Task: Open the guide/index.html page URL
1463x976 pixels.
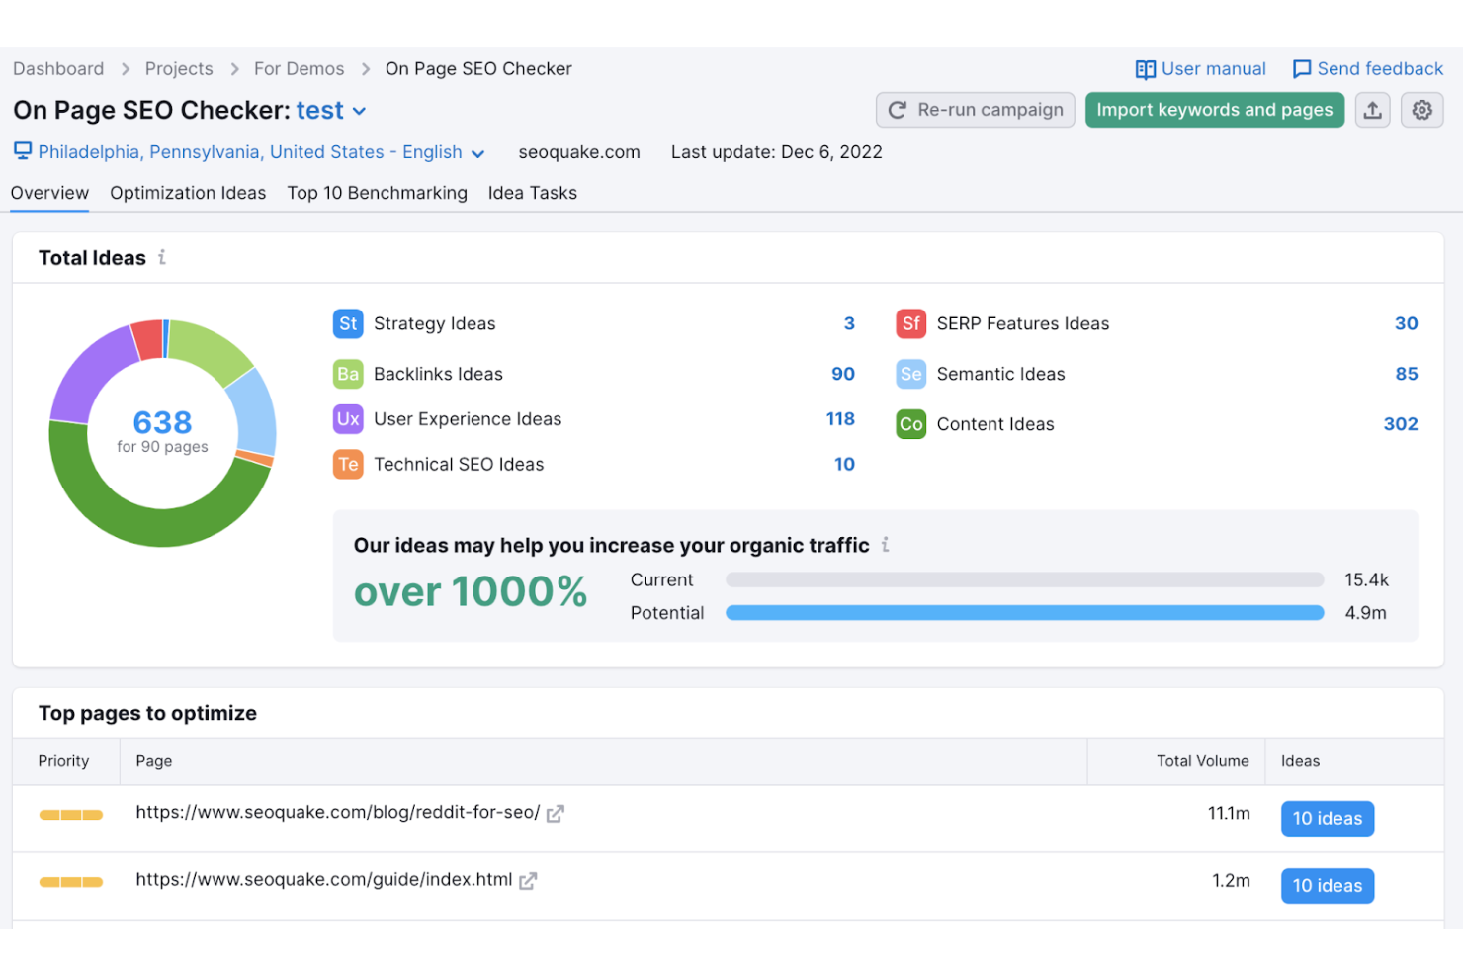Action: 324,879
